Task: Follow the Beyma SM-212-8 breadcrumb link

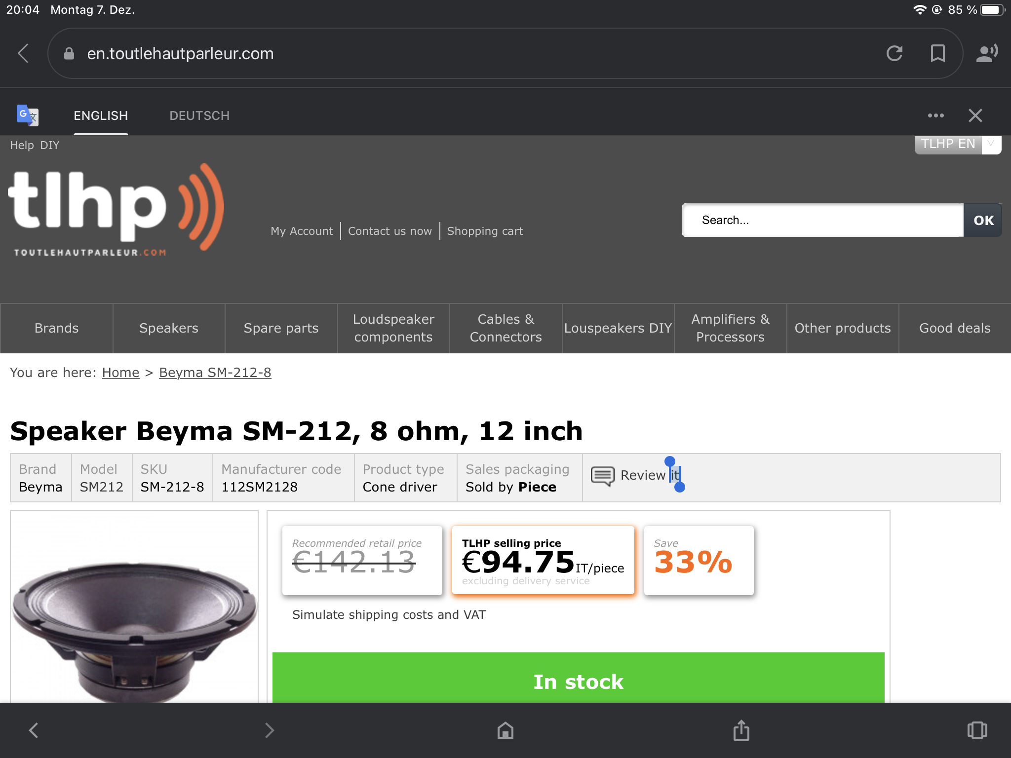Action: (215, 373)
